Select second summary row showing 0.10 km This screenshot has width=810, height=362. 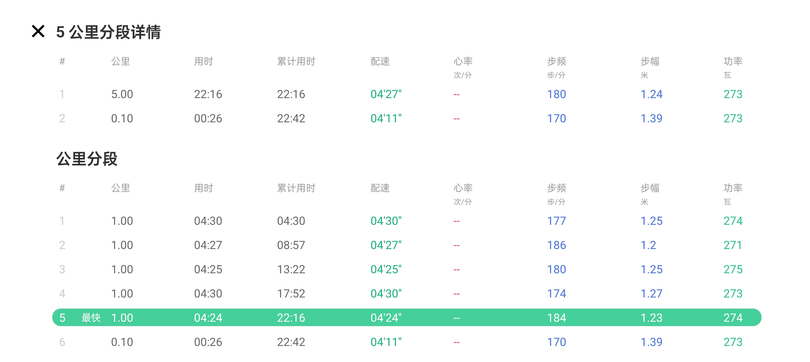(x=122, y=119)
